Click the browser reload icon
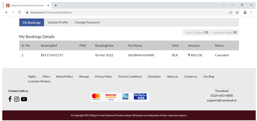This screenshot has height=121, width=257. [x=19, y=12]
